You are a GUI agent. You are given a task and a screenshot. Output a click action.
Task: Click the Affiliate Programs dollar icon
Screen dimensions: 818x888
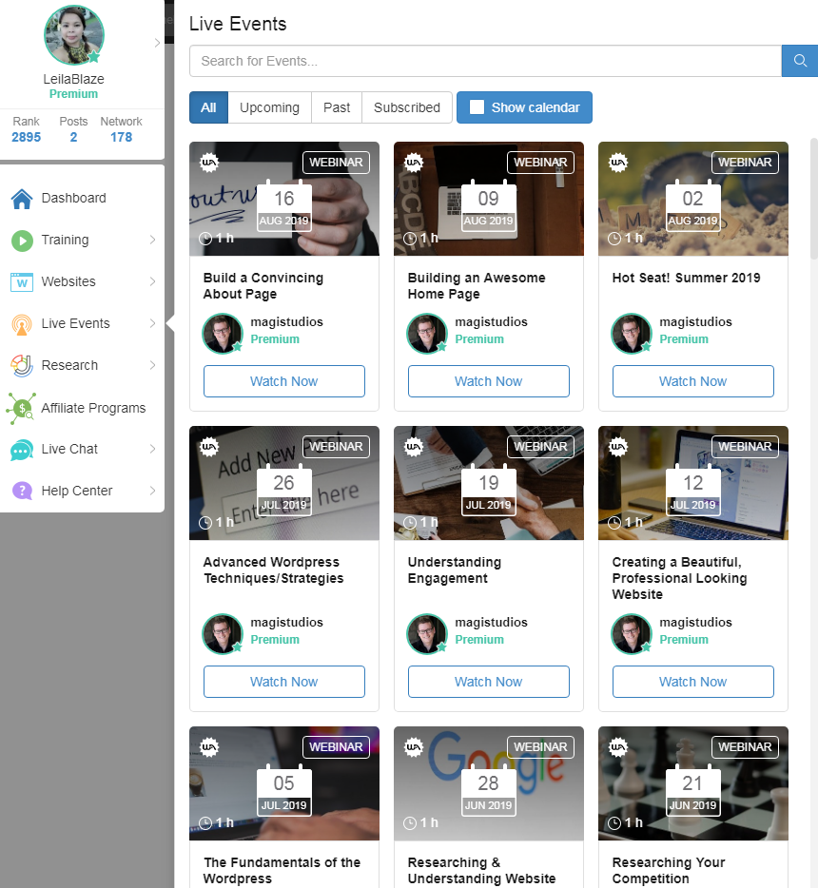22,408
